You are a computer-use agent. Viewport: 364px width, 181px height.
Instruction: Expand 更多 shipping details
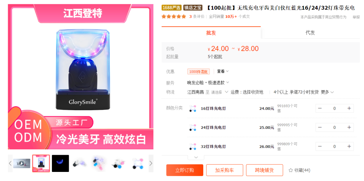point(327,92)
